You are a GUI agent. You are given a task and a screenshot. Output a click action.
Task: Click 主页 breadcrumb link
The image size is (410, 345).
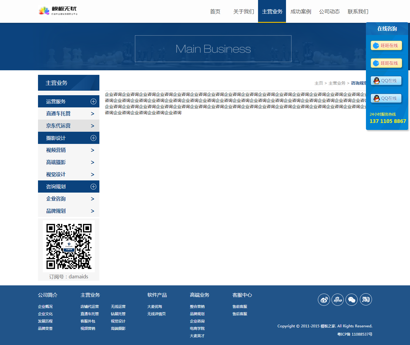pyautogui.click(x=319, y=83)
